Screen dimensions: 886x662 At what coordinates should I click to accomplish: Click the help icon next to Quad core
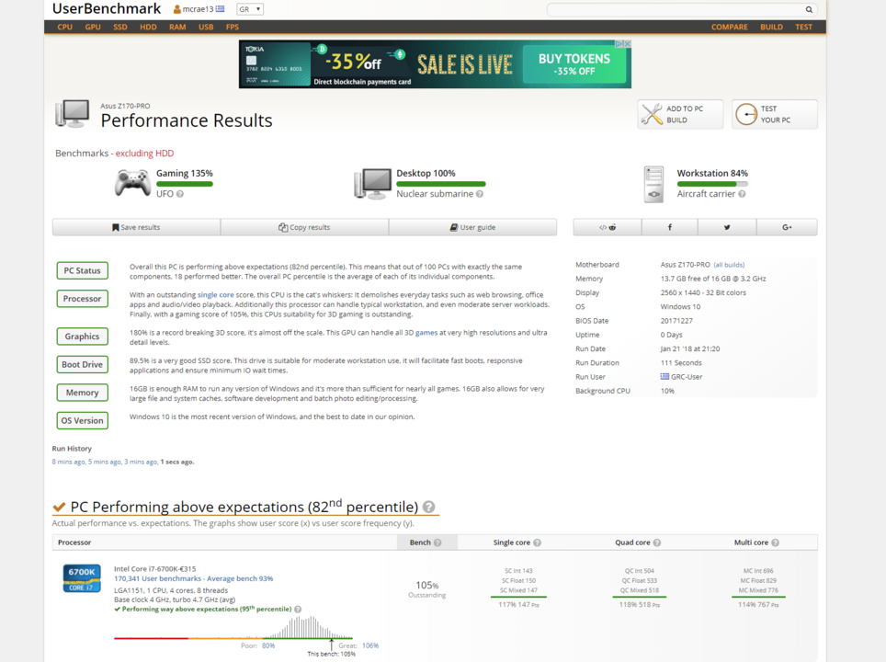click(x=656, y=542)
